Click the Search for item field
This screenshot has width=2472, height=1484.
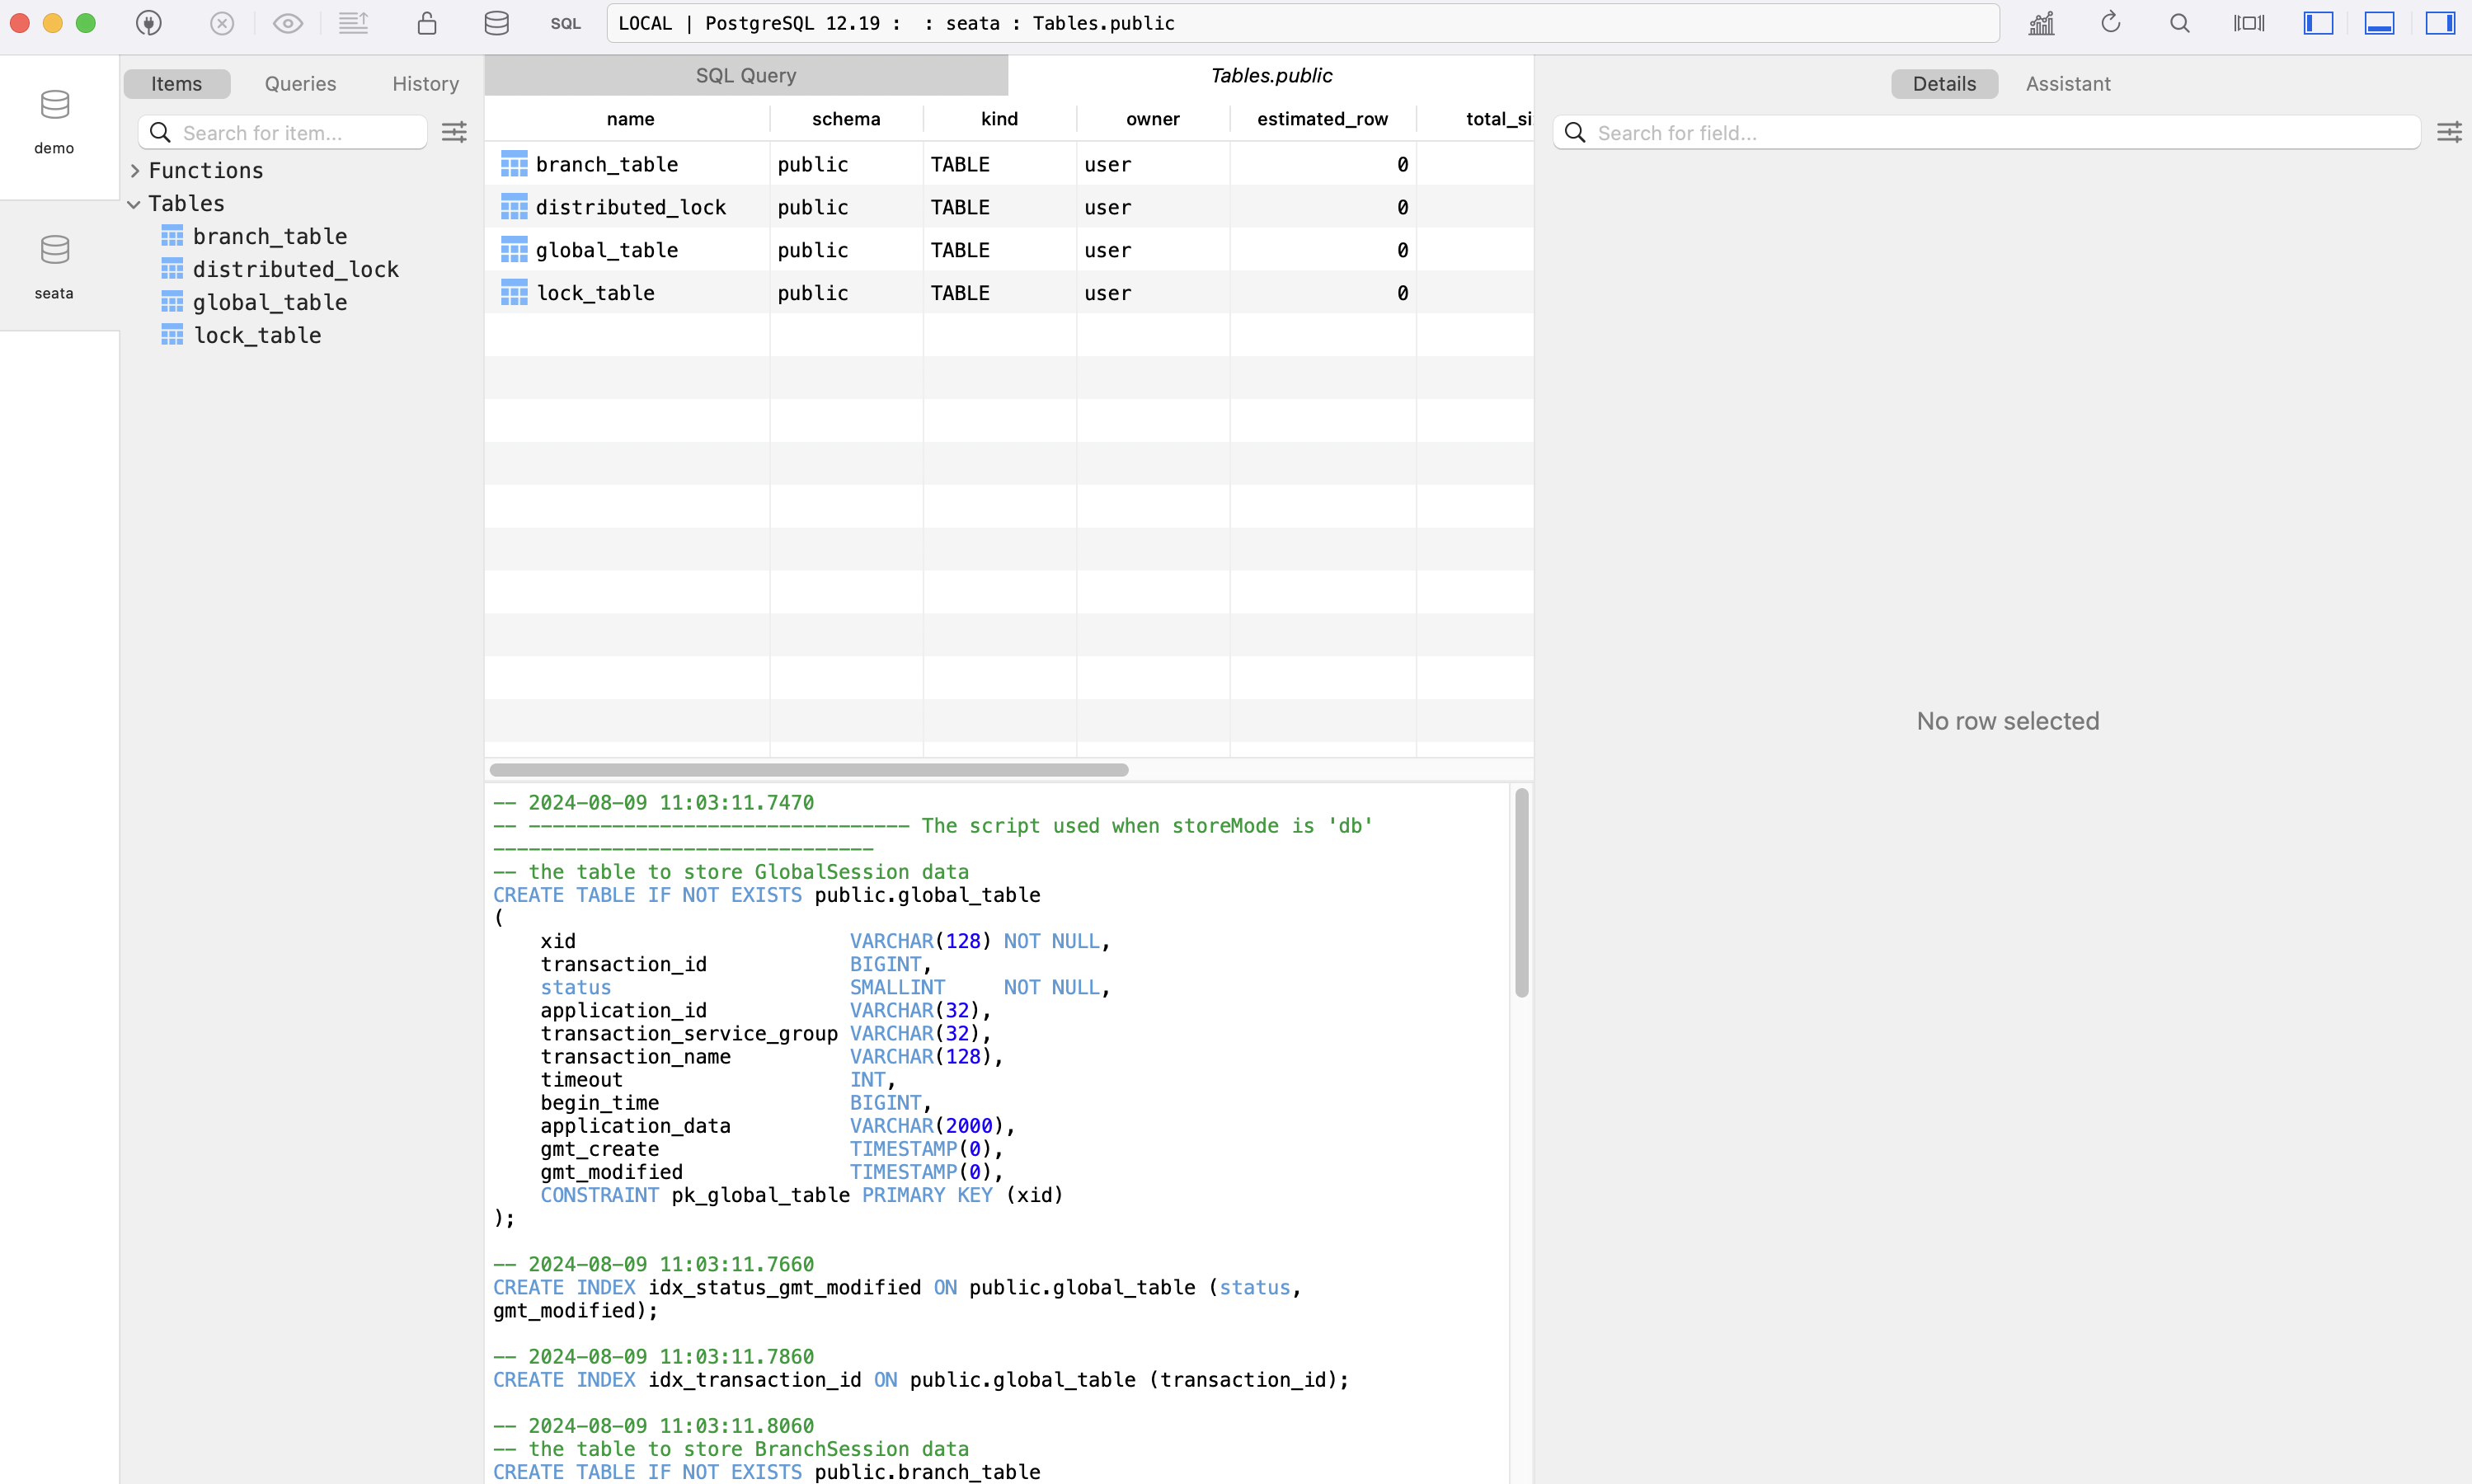point(282,132)
